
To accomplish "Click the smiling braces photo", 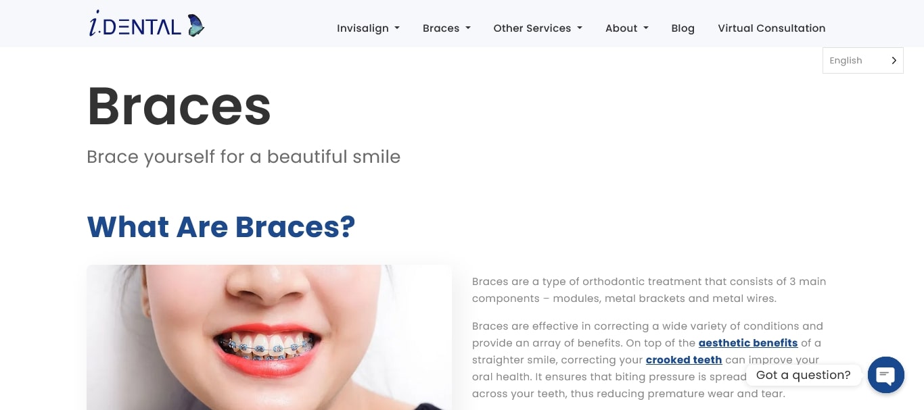I will click(x=269, y=337).
